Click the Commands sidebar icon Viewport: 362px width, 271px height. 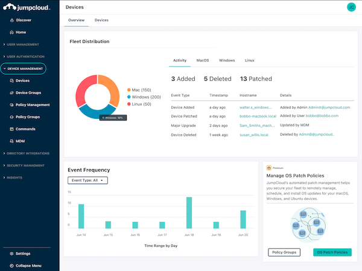pyautogui.click(x=11, y=129)
